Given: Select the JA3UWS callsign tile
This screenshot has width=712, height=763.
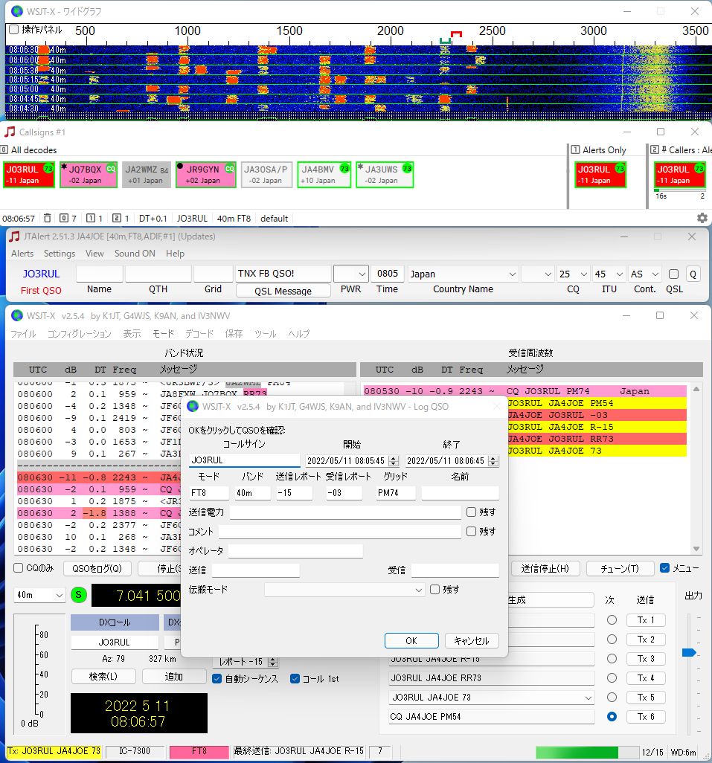Looking at the screenshot, I should click(385, 175).
